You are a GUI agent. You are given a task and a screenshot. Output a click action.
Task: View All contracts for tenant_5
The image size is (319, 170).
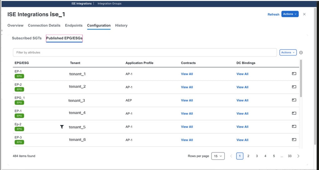[187, 127]
